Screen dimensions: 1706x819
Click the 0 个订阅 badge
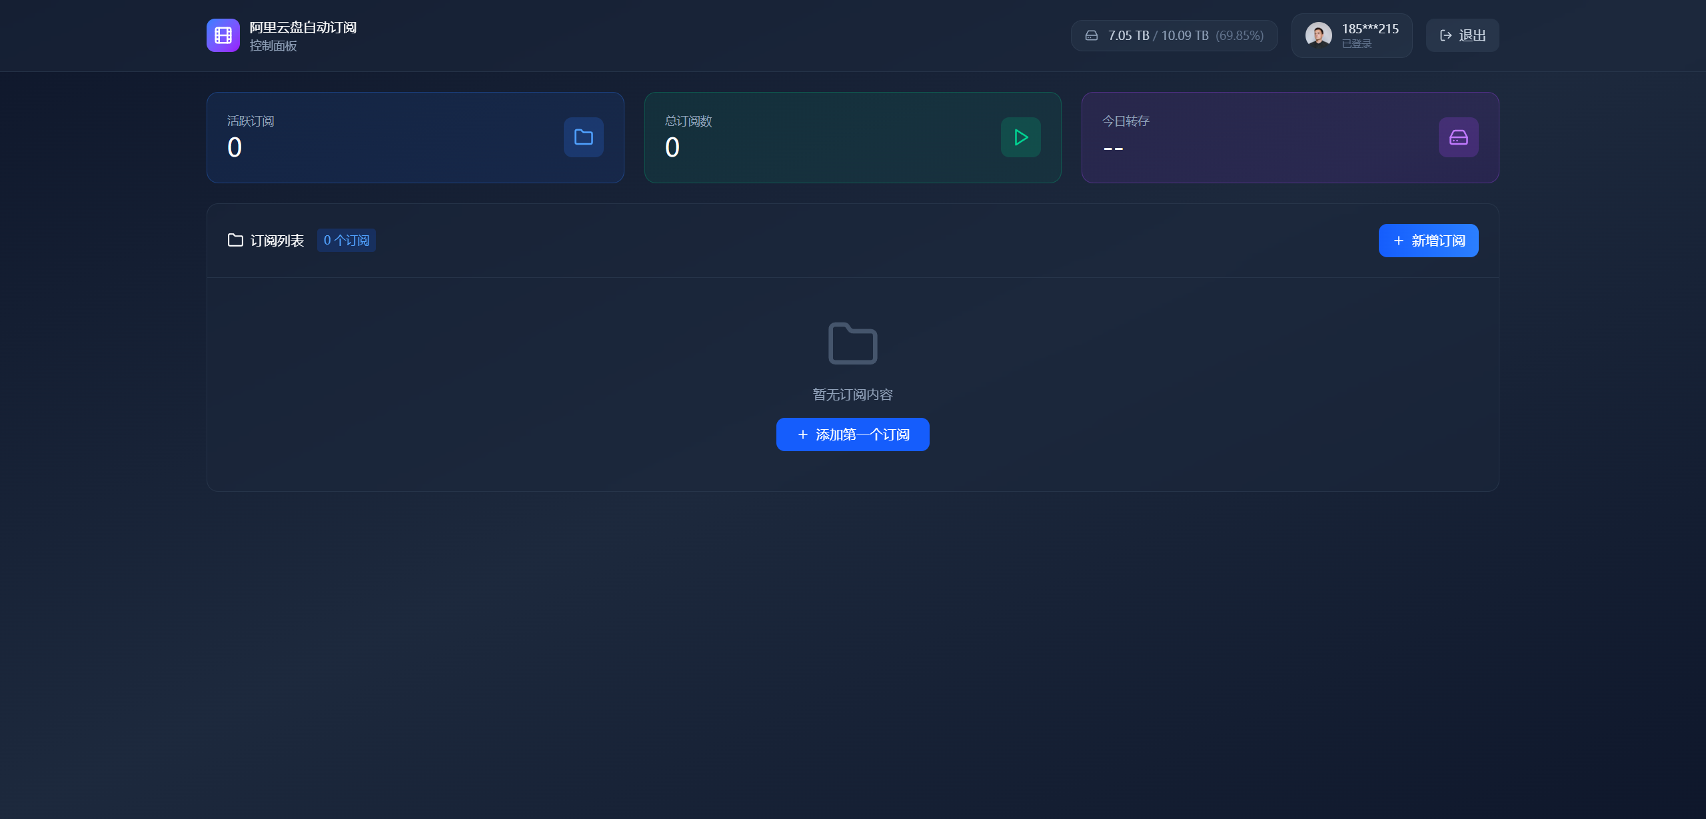coord(346,241)
